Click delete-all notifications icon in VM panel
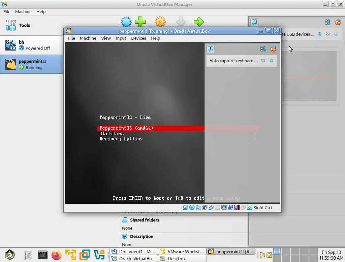The image size is (345, 262). tap(273, 49)
